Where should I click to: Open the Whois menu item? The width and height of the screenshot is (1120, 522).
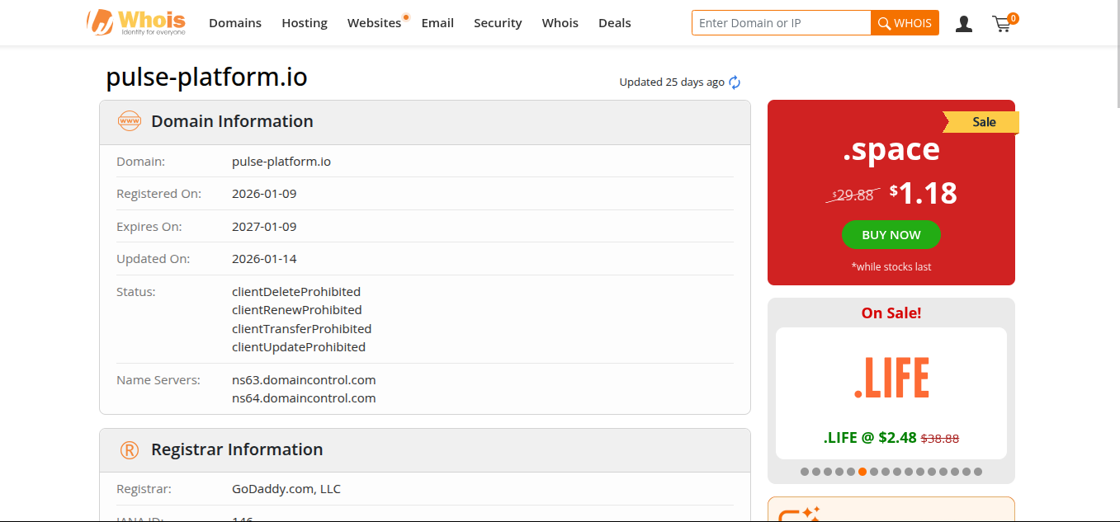coord(560,23)
